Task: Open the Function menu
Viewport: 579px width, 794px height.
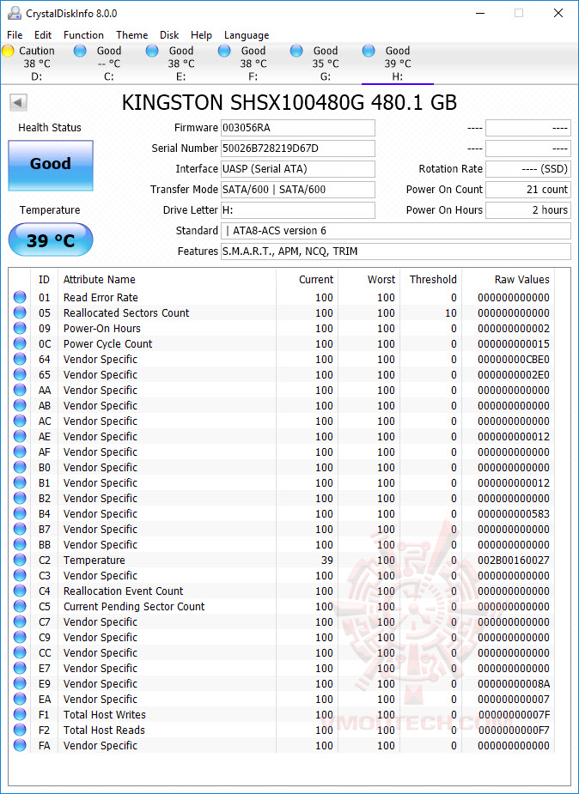Action: click(83, 35)
